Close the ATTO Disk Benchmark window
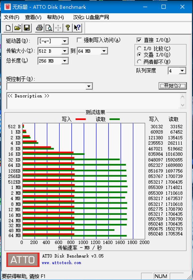The height and width of the screenshot is (280, 193). (182, 7)
